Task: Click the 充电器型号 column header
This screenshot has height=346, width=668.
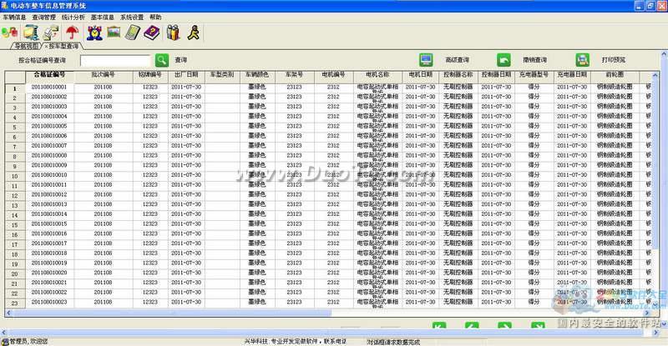Action: point(534,75)
